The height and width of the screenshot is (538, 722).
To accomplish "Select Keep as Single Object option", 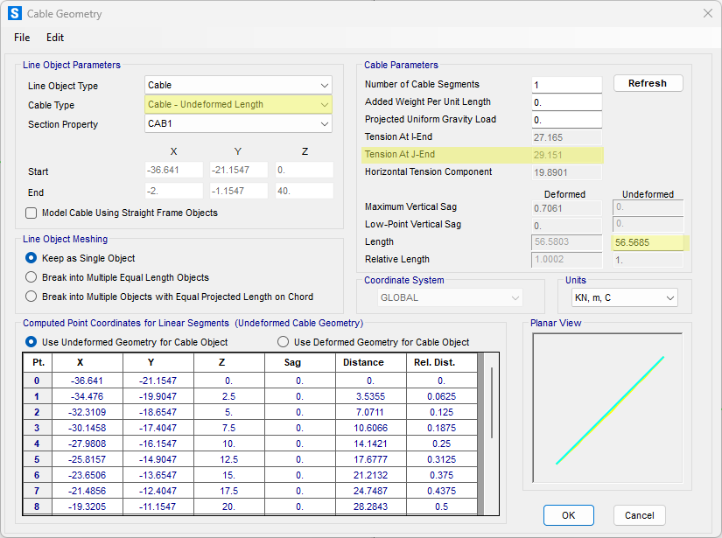I will tap(32, 258).
